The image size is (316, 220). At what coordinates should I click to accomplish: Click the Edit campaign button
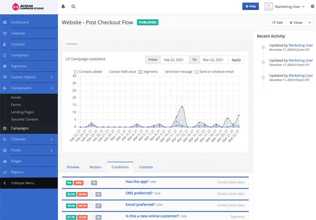coord(277,22)
